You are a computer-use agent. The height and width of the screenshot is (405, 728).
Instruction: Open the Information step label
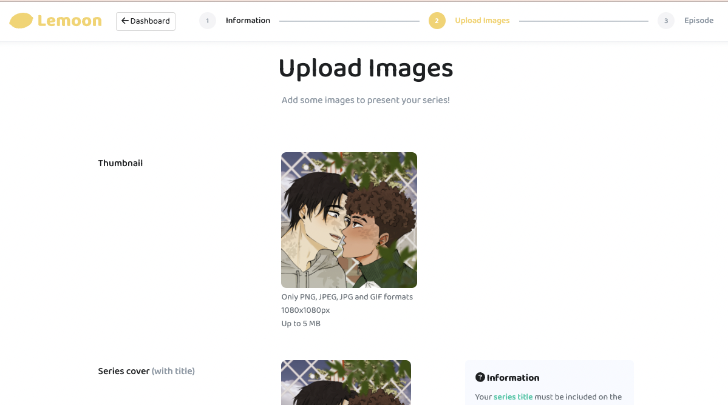(248, 21)
